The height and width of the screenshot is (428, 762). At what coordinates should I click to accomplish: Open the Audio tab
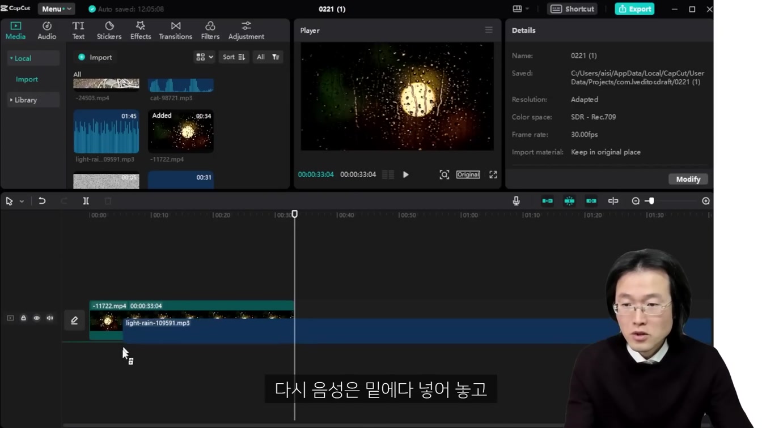coord(46,31)
